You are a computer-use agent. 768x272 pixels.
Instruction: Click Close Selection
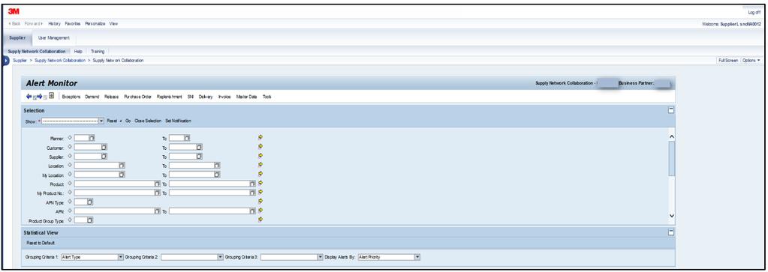[x=148, y=121]
